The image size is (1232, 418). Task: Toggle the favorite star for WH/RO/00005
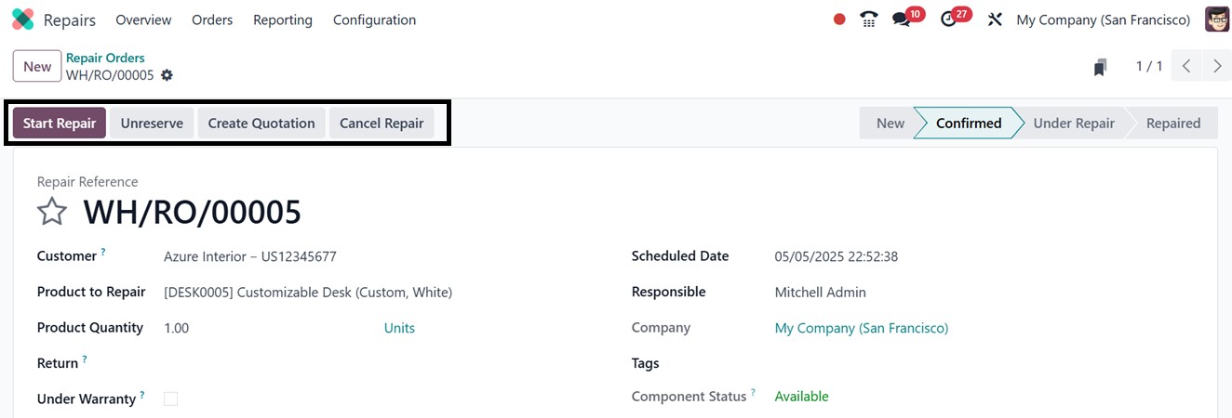pyautogui.click(x=52, y=213)
